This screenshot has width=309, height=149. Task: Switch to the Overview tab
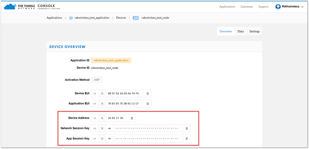(x=226, y=31)
